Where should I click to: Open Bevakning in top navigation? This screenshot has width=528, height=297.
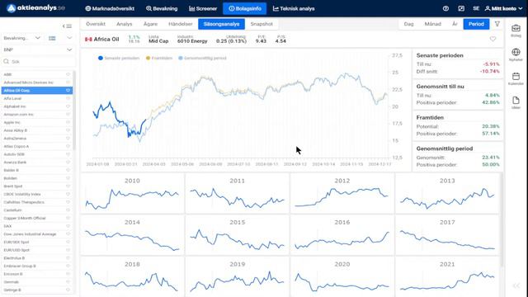(x=162, y=8)
